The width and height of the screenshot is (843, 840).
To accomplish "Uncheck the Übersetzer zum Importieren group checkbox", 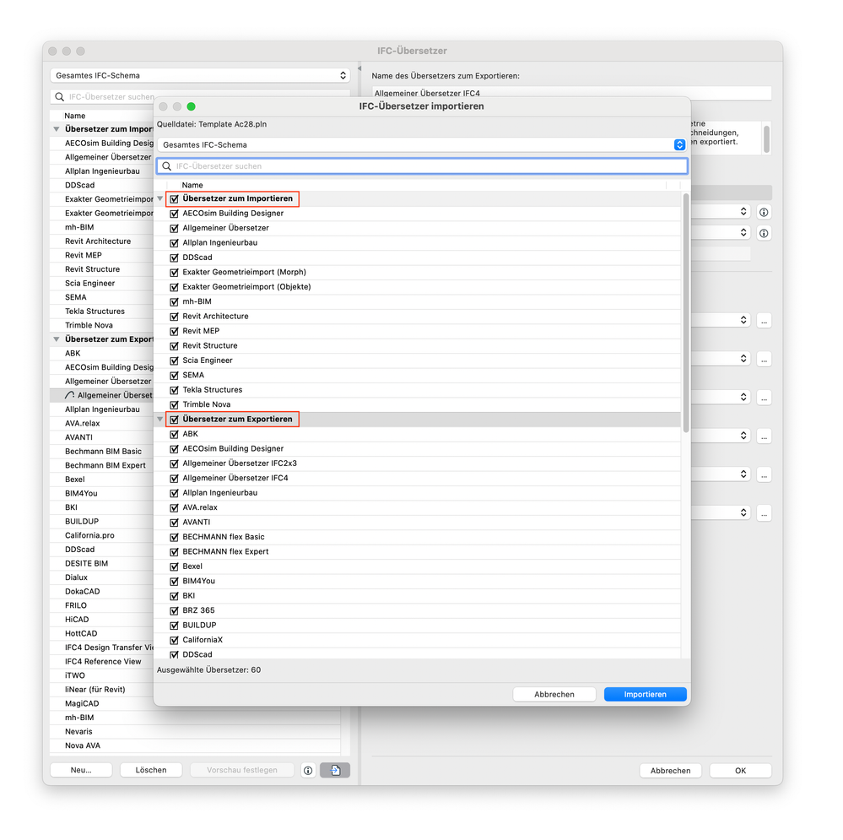I will coord(174,199).
